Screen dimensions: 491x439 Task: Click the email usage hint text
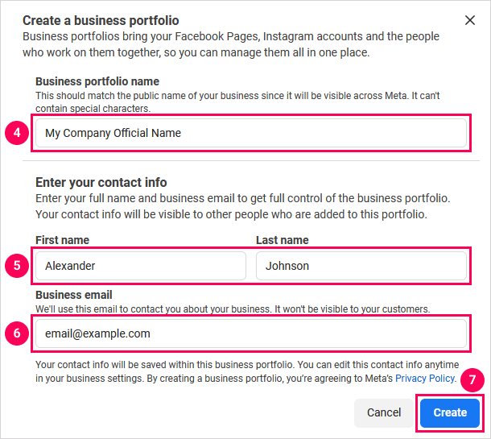[233, 309]
